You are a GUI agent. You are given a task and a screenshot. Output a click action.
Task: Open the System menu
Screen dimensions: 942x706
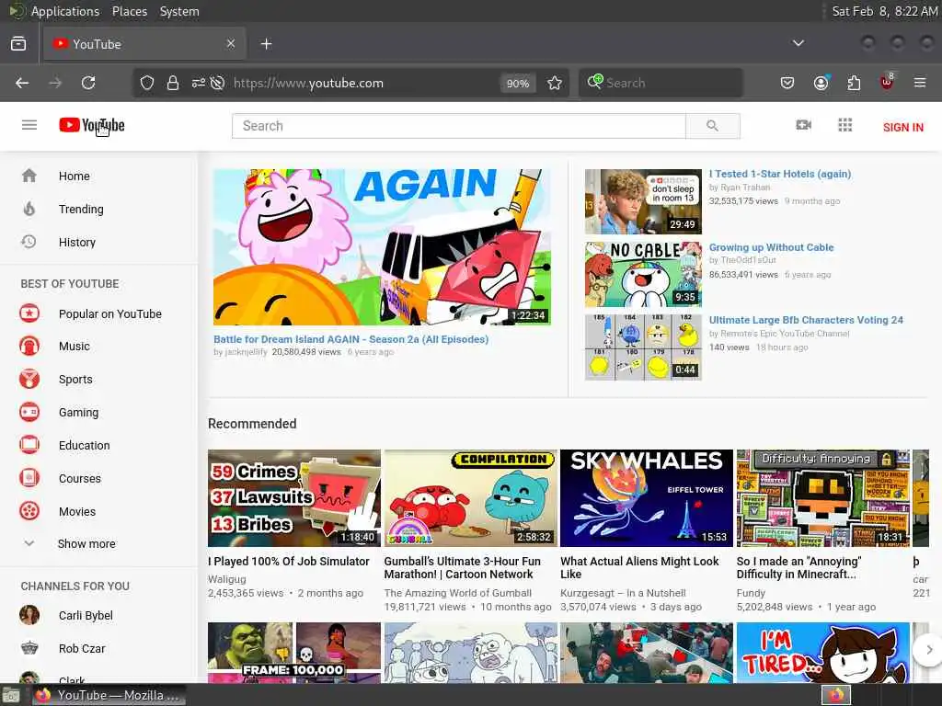click(x=179, y=11)
